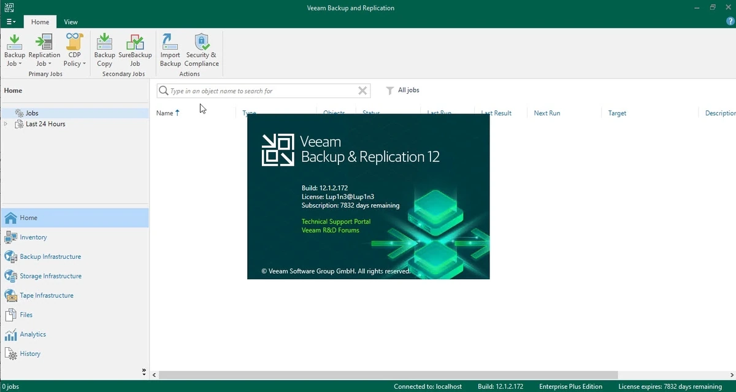Open the Backup Infrastructure view
The width and height of the screenshot is (736, 392).
(74, 256)
